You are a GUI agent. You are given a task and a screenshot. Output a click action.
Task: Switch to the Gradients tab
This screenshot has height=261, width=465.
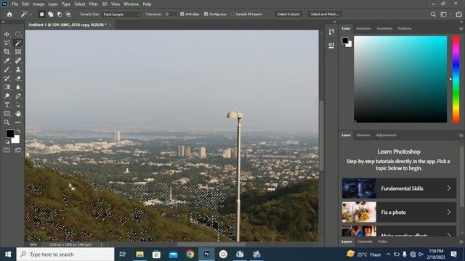(384, 28)
